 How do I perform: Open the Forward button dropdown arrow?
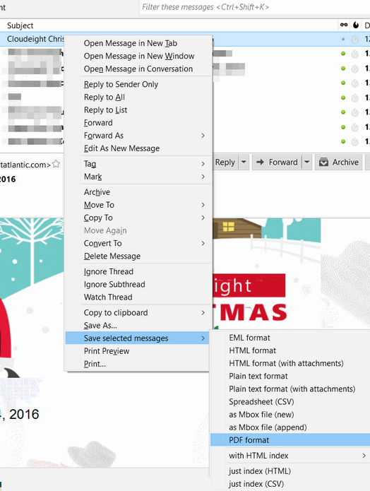[x=306, y=162]
